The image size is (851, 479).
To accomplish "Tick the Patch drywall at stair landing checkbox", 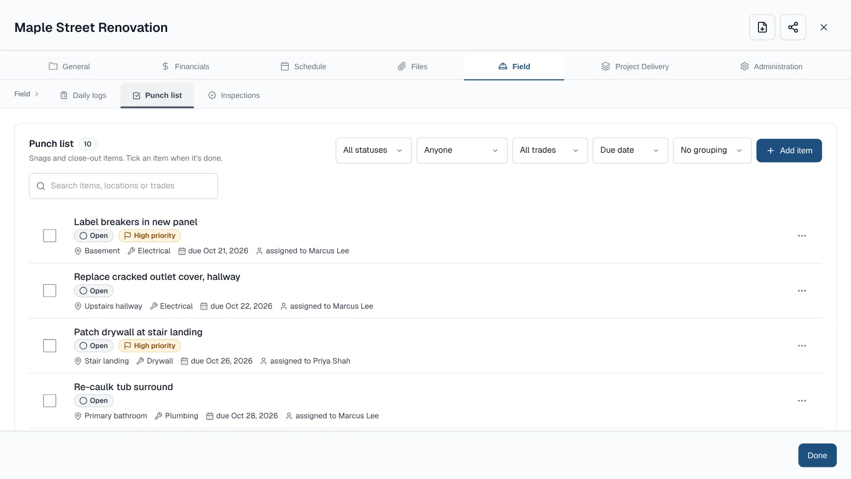I will click(x=49, y=346).
